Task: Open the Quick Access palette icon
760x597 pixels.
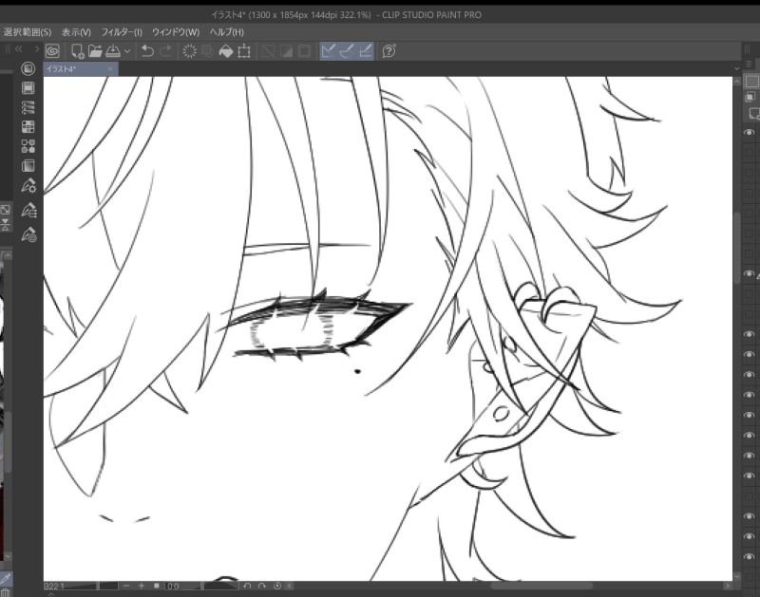Action: click(x=28, y=68)
